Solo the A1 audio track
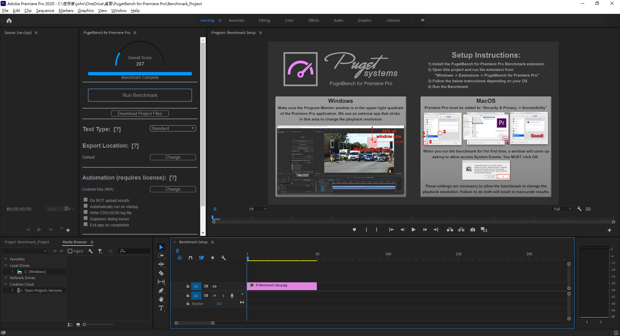The height and width of the screenshot is (336, 620). pos(223,296)
